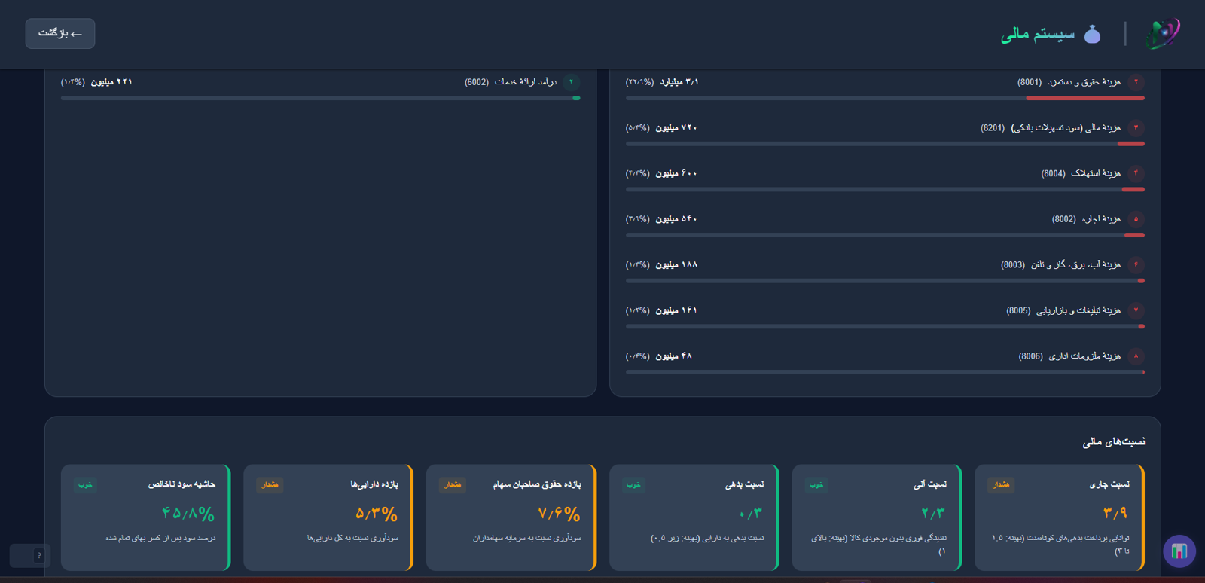
Task: Click the rank badge for هزینه اجاره
Action: pos(1136,219)
